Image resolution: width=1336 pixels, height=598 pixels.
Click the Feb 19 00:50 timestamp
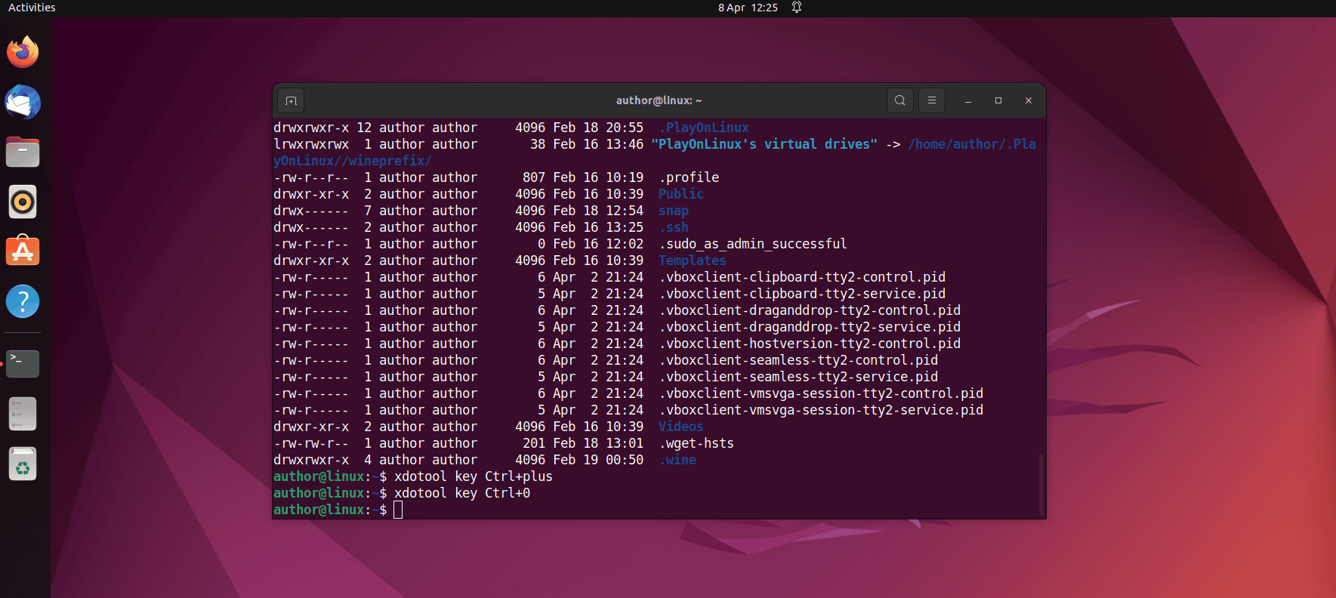(x=598, y=460)
